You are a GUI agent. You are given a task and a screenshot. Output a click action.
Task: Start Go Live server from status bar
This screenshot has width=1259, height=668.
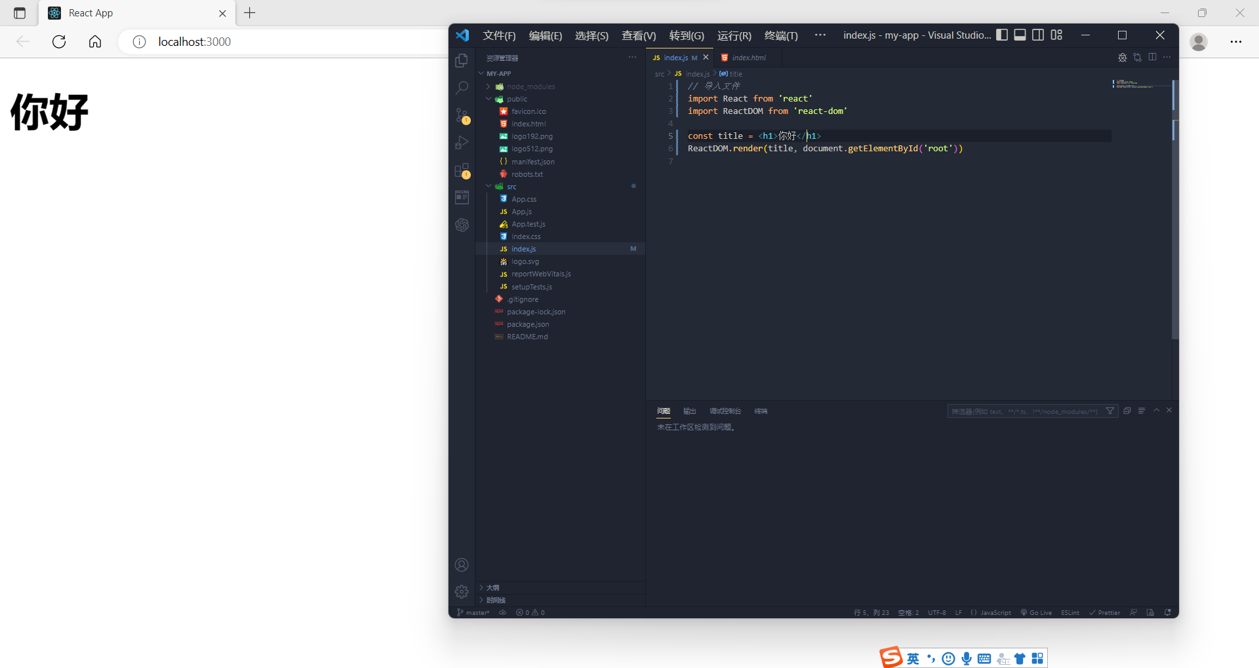(1036, 612)
